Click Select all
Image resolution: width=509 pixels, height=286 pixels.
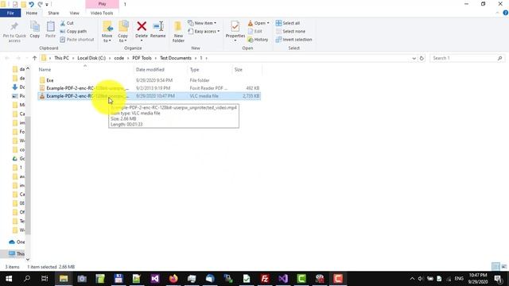288,23
